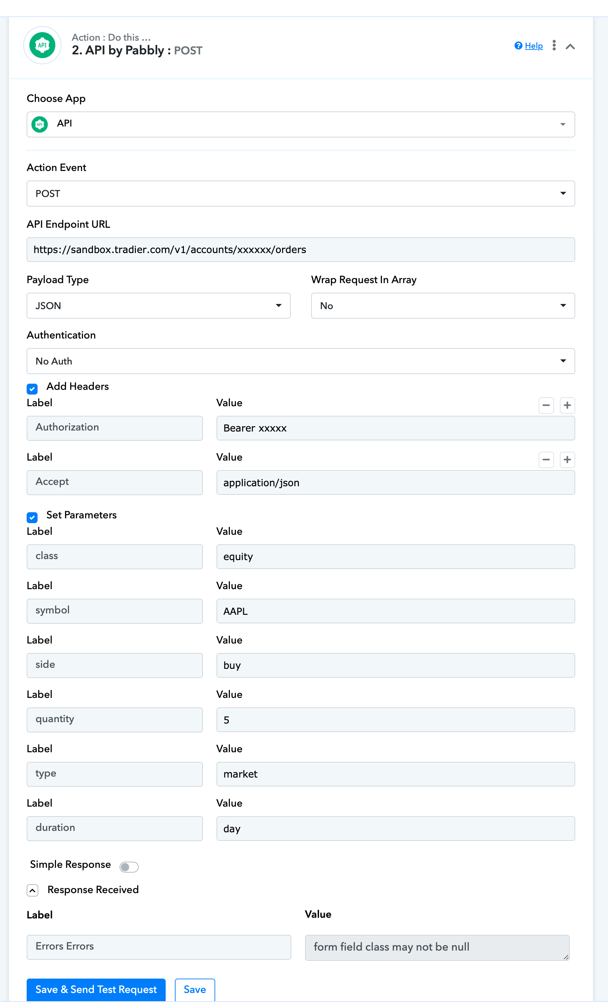Open the Choose App dropdown
Screen dimensions: 608x1008
(x=301, y=124)
